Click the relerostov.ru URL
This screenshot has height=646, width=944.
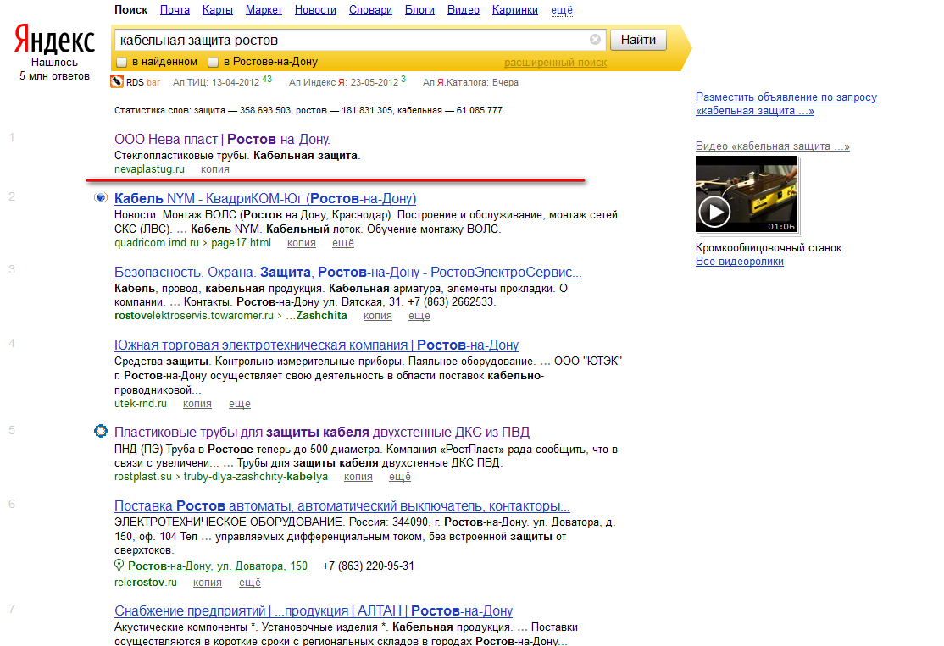click(146, 583)
